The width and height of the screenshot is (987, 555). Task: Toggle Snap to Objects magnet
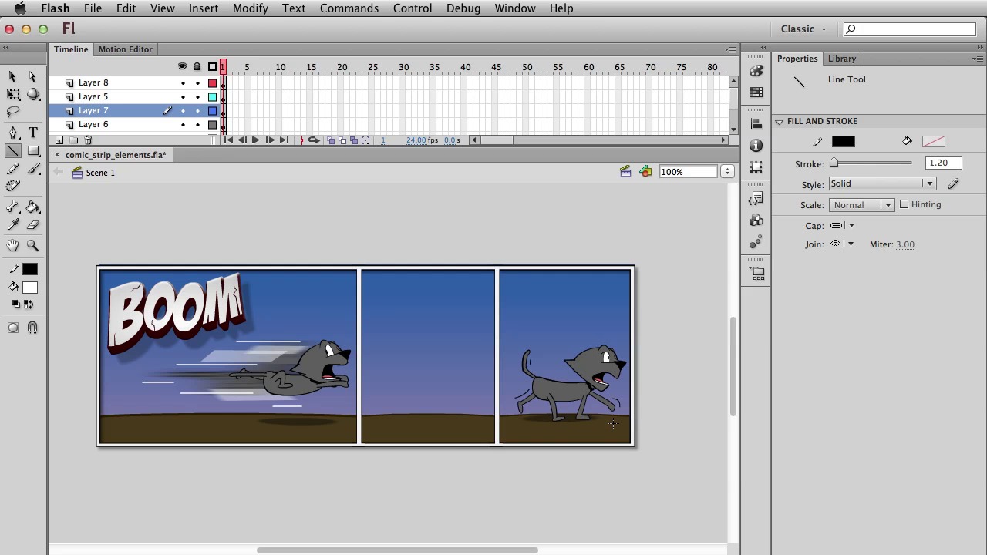tap(32, 328)
